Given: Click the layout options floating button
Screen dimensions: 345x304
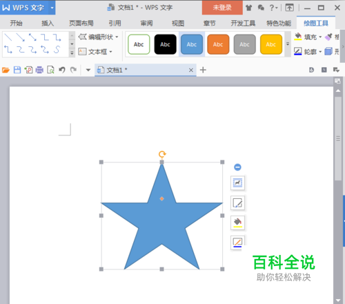Looking at the screenshot, I should pos(237,183).
